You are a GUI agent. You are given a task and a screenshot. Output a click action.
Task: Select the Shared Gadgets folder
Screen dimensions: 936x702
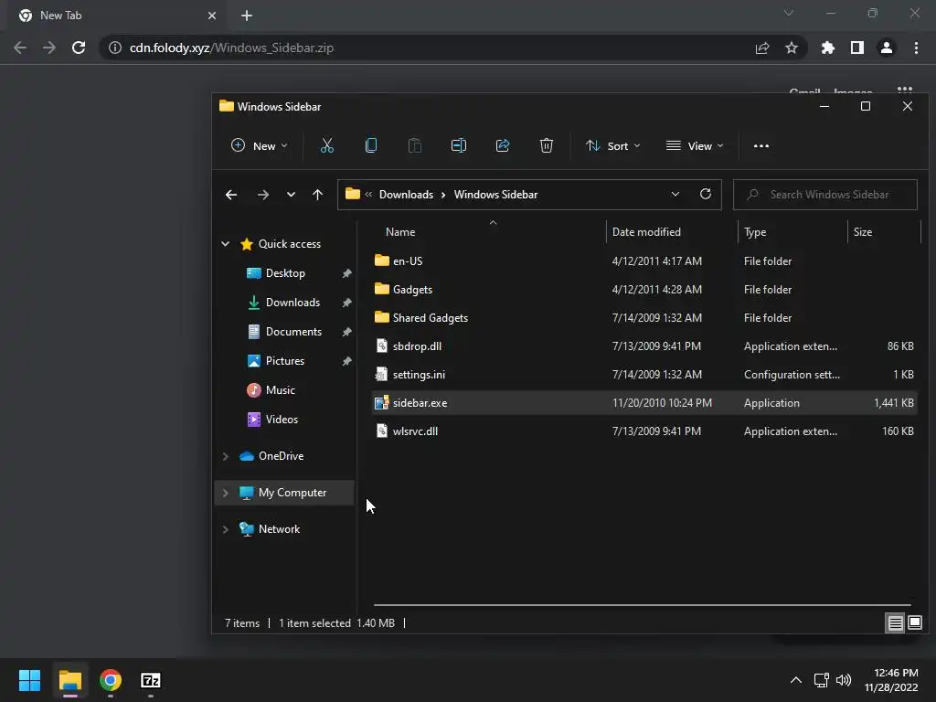[x=643, y=317]
